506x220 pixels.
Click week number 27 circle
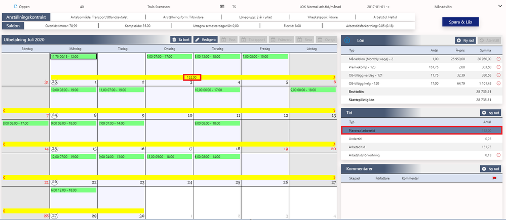click(x=54, y=216)
